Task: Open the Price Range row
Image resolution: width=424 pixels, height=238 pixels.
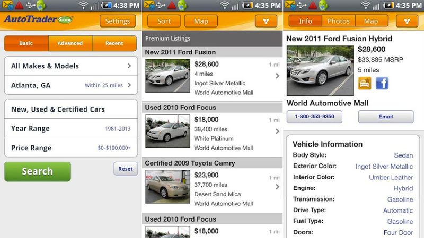Action: pos(71,148)
